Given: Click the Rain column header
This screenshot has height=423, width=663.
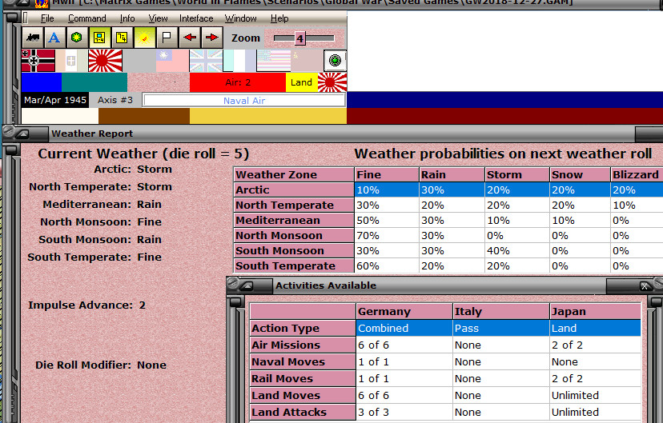Looking at the screenshot, I should click(x=452, y=174).
